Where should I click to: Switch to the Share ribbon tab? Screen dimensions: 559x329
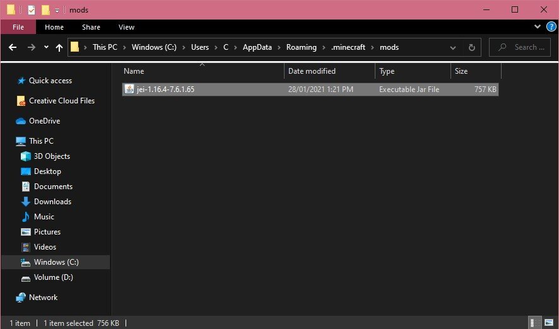click(91, 27)
